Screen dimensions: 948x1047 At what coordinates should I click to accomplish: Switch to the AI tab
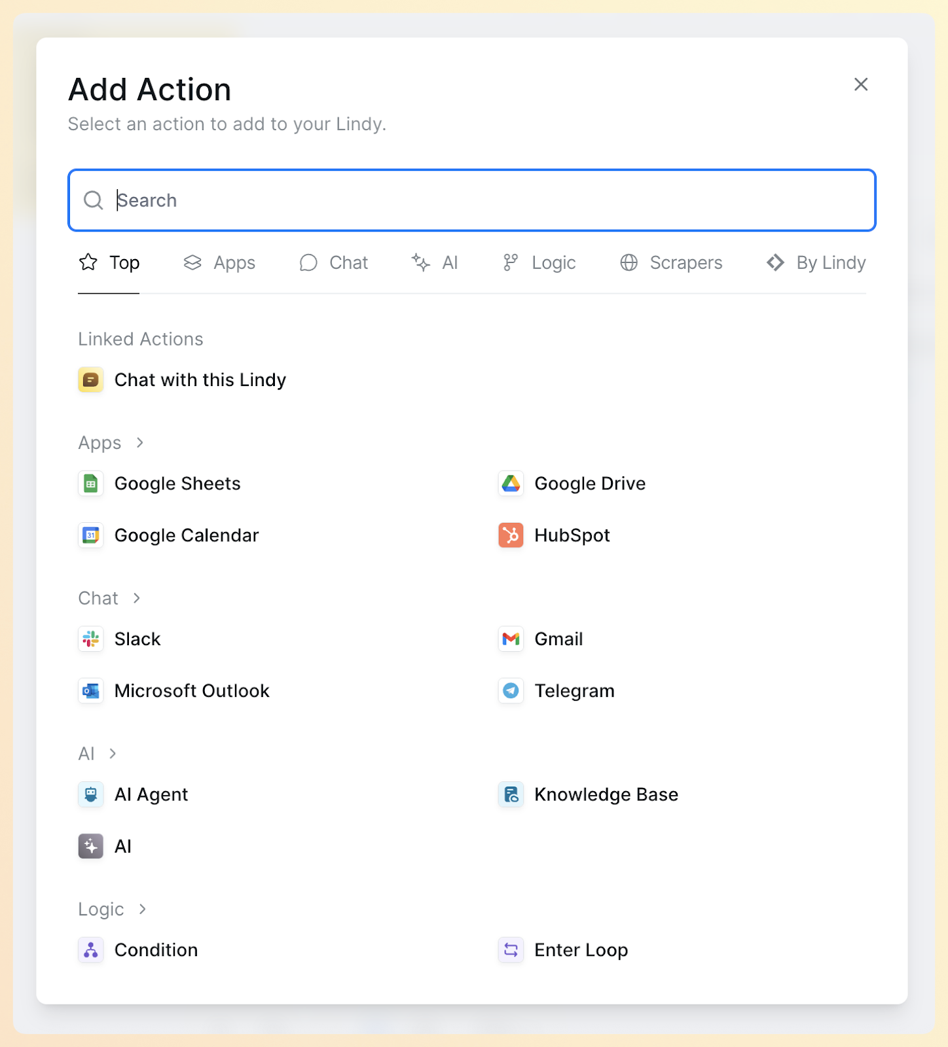click(x=435, y=263)
